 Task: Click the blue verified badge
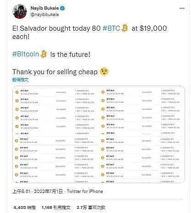pos(62,8)
